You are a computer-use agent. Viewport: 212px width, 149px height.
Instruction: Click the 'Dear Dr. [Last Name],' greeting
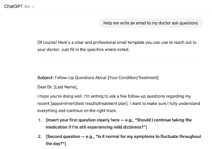pyautogui.click(x=58, y=87)
